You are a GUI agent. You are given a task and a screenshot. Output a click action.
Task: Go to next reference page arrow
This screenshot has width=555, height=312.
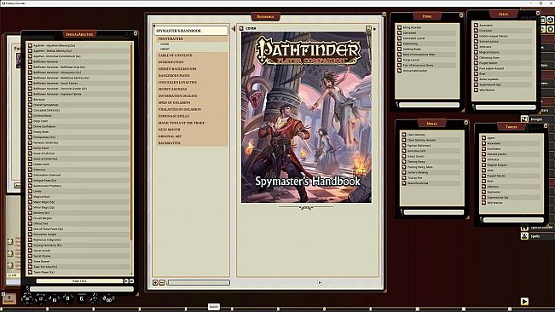point(320,283)
